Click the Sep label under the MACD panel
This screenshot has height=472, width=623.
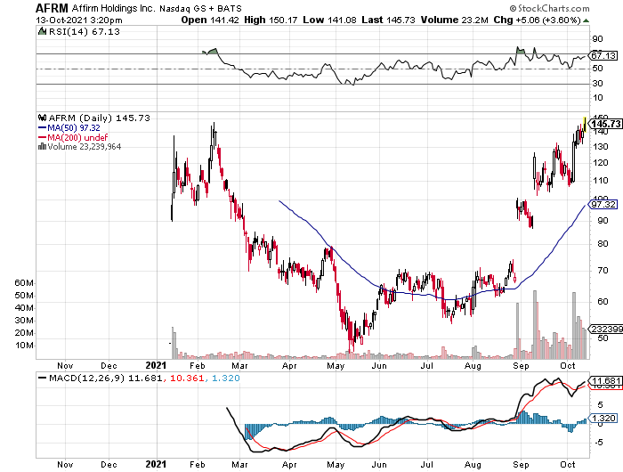coord(521,465)
